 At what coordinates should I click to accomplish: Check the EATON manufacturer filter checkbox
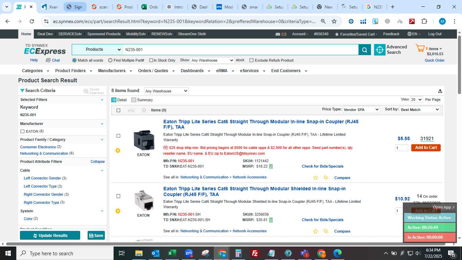pyautogui.click(x=22, y=131)
